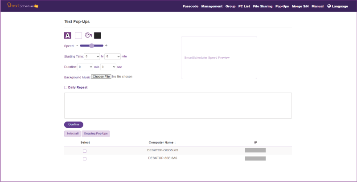This screenshot has width=357, height=182.
Task: Open the Duration seconds dropdown
Action: point(108,67)
